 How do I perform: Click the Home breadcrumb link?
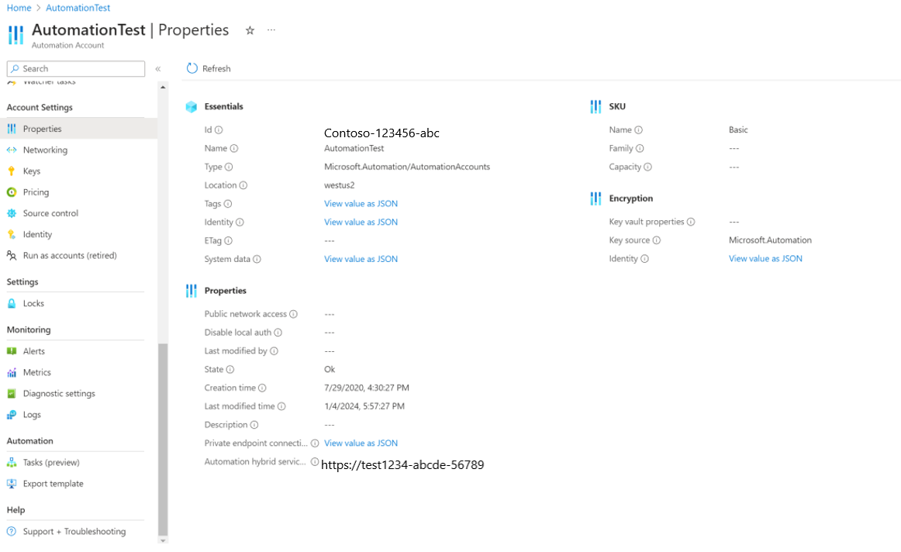(19, 8)
